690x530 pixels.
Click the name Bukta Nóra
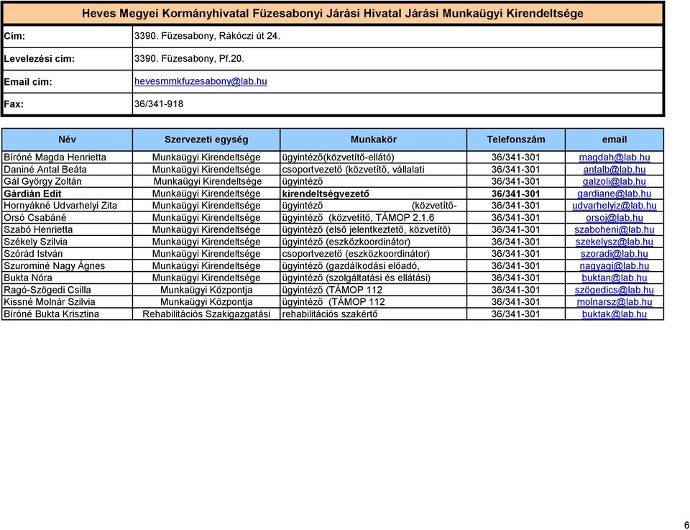tap(28, 278)
